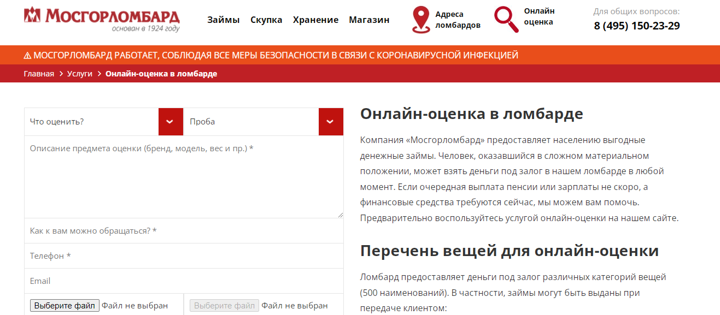720x315 pixels.
Task: Open Адреса ломбардов link
Action: (x=458, y=20)
